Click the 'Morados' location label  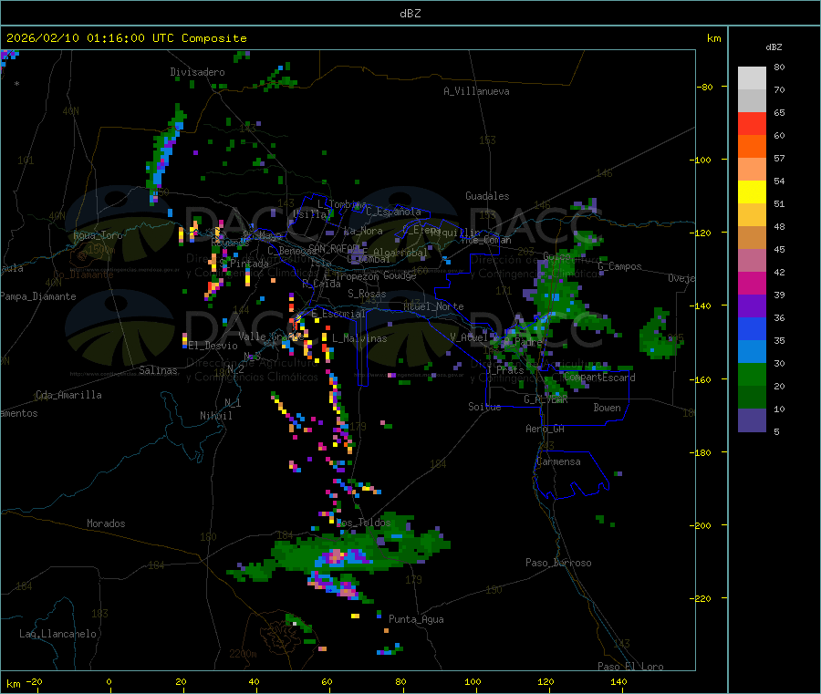(106, 523)
